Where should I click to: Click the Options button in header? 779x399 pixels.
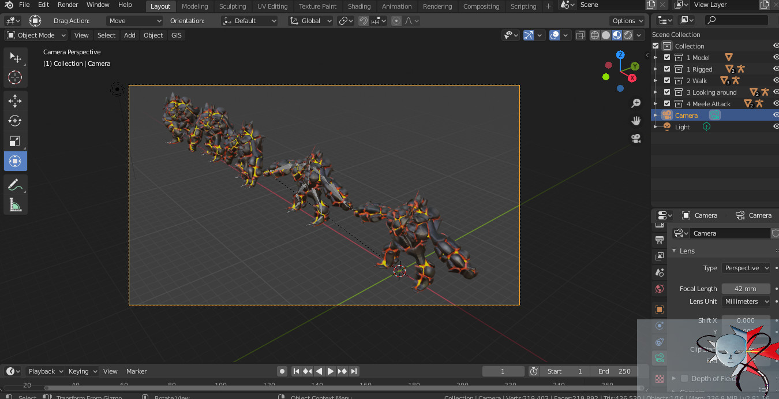tap(627, 21)
